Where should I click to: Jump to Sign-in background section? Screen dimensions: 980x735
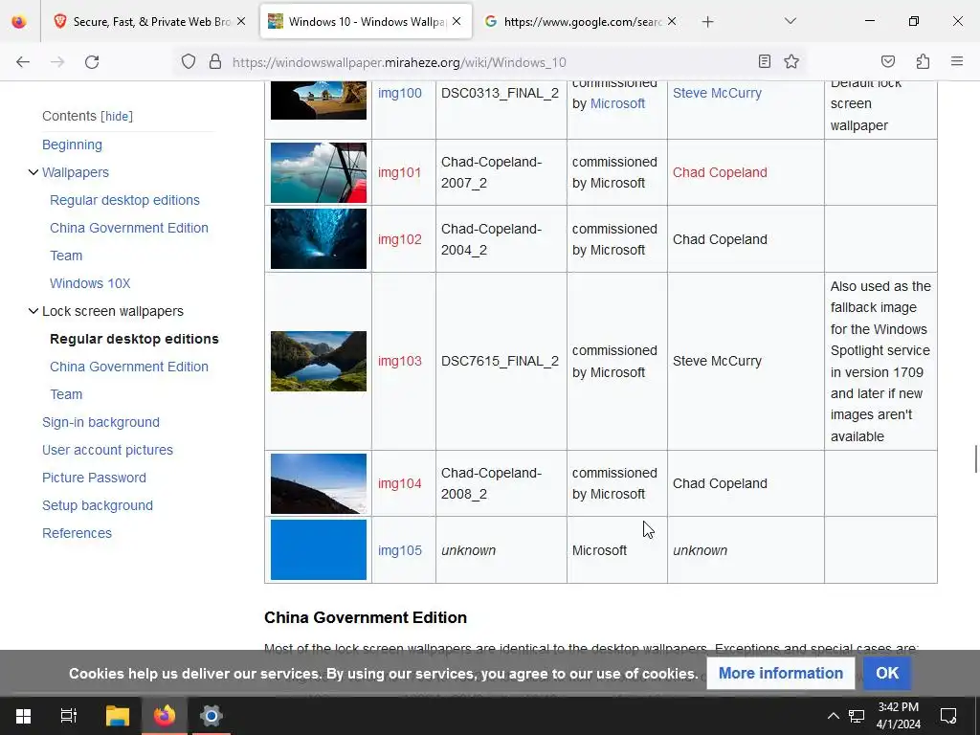pyautogui.click(x=100, y=422)
